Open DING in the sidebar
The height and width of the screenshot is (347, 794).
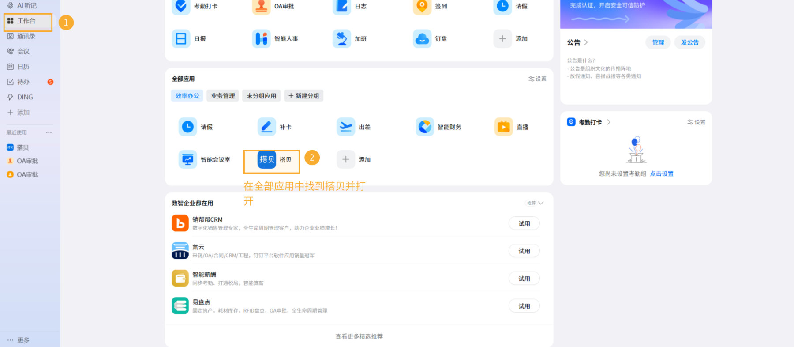click(20, 97)
